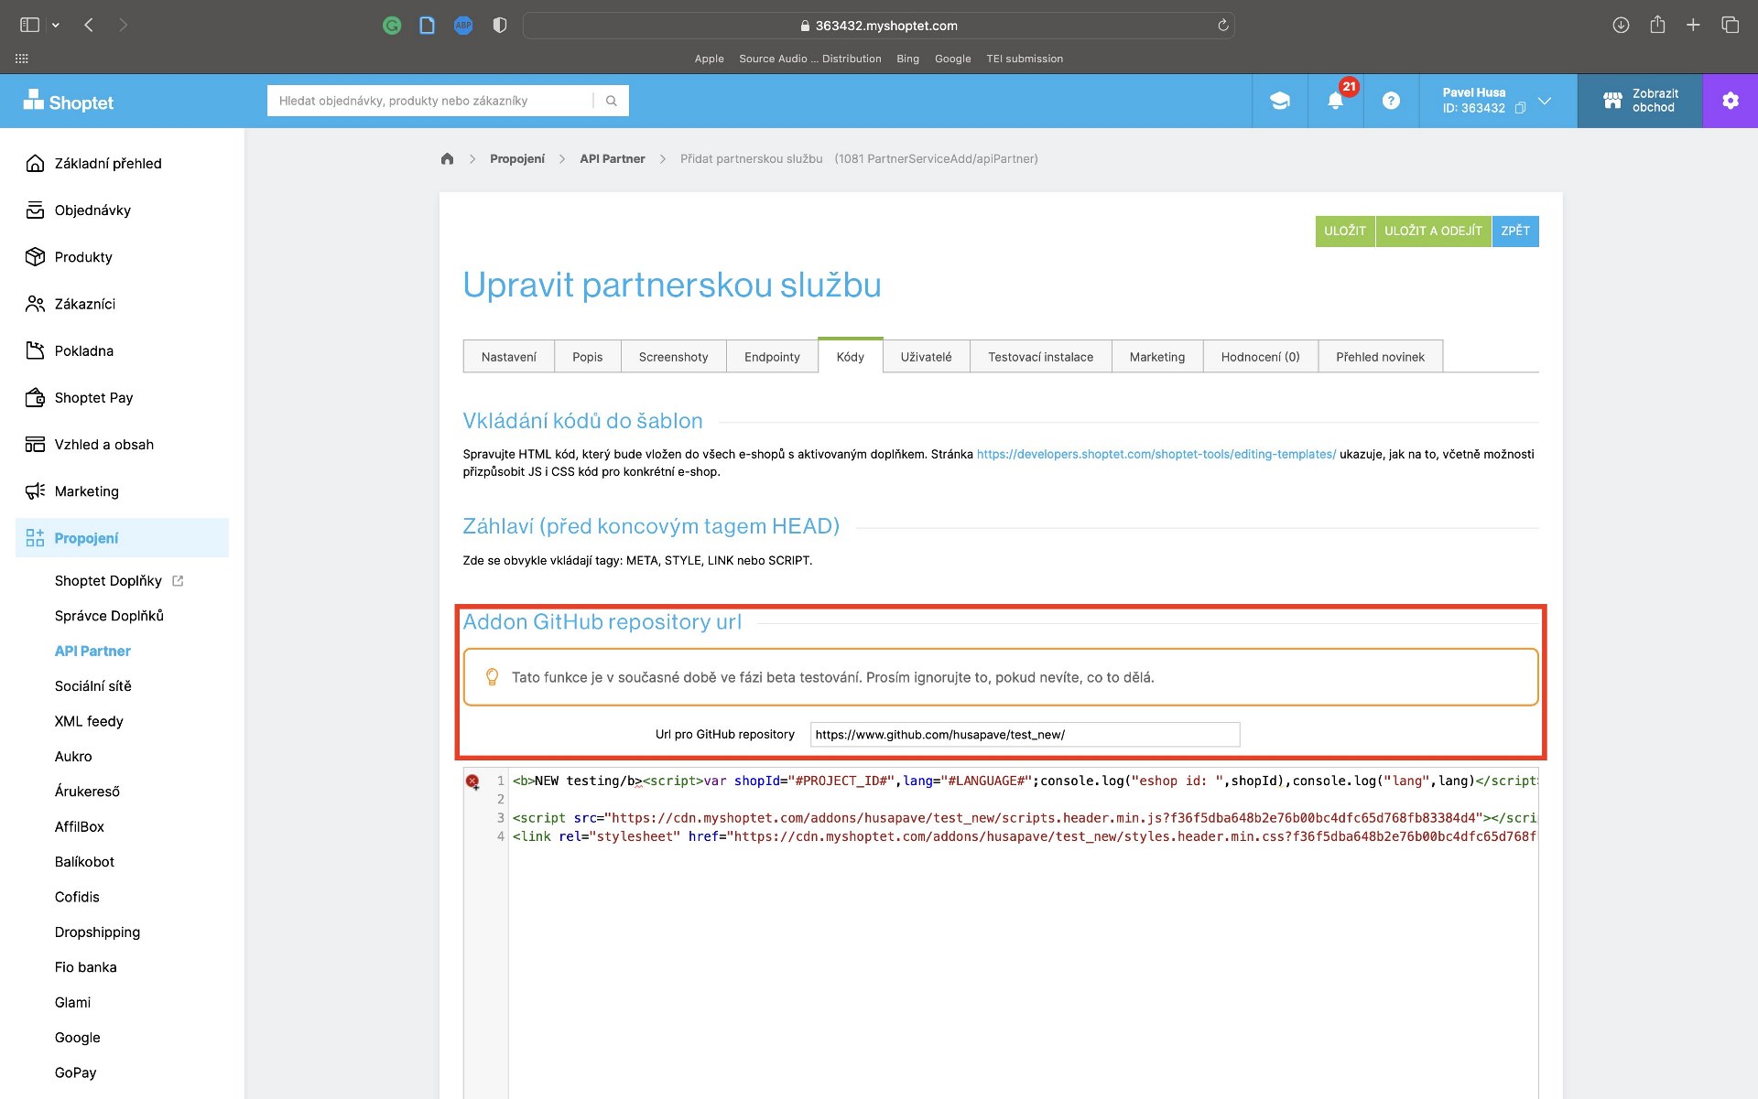Open help question mark icon

click(x=1391, y=101)
